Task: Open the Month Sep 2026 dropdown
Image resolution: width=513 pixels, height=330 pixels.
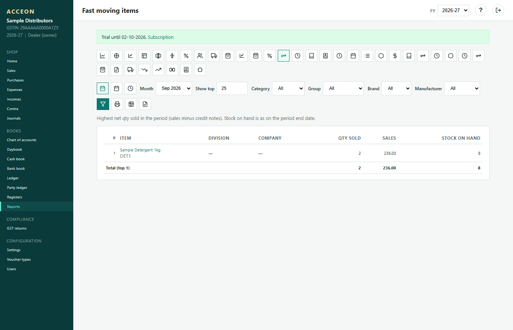Action: click(x=174, y=88)
